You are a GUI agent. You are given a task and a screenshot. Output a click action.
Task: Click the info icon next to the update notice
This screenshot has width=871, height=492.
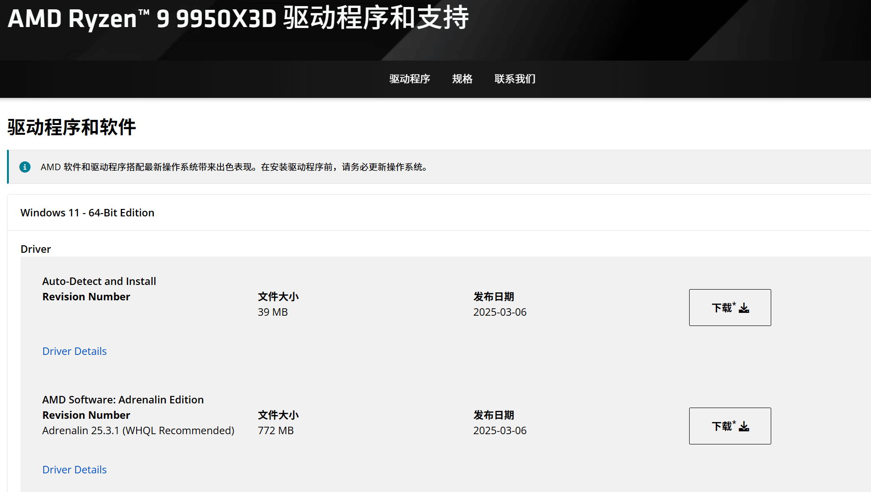click(25, 167)
